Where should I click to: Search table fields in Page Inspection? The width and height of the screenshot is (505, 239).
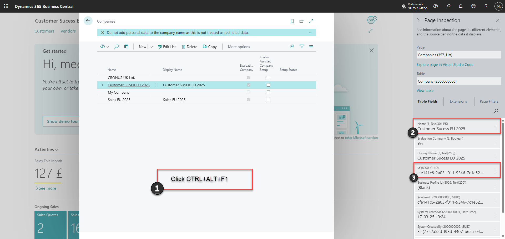(x=496, y=111)
